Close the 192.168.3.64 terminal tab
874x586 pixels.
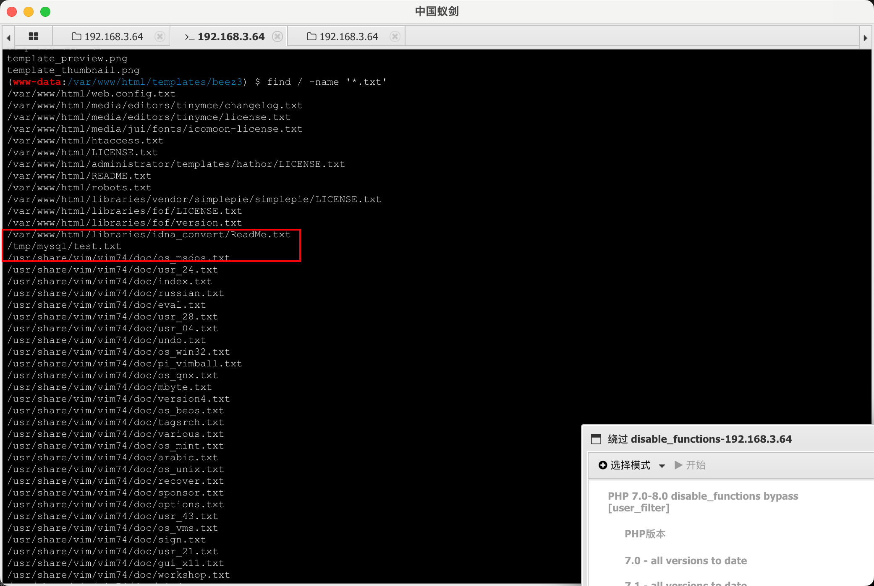tap(277, 37)
